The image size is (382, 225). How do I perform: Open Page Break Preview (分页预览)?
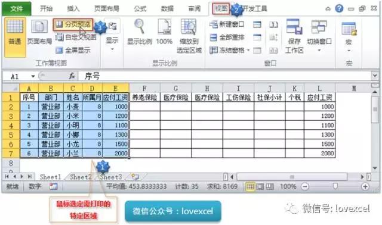[73, 24]
